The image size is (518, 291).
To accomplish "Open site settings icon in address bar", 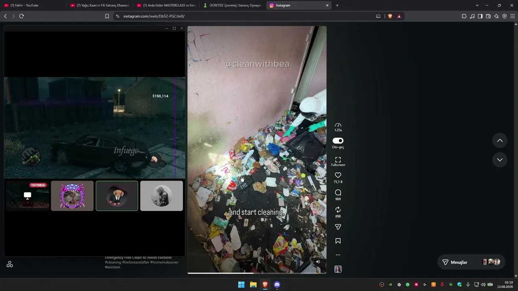I will click(117, 16).
